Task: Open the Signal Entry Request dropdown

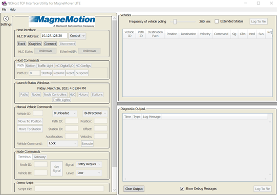Action: (x=89, y=164)
